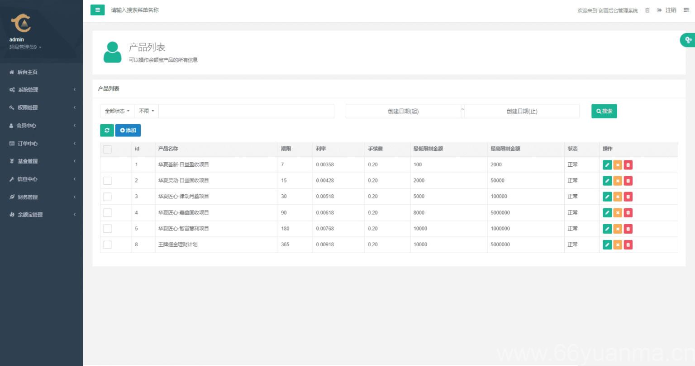Edit product 华夏荟新·日益盈收项目
The width and height of the screenshot is (695, 366).
click(607, 165)
